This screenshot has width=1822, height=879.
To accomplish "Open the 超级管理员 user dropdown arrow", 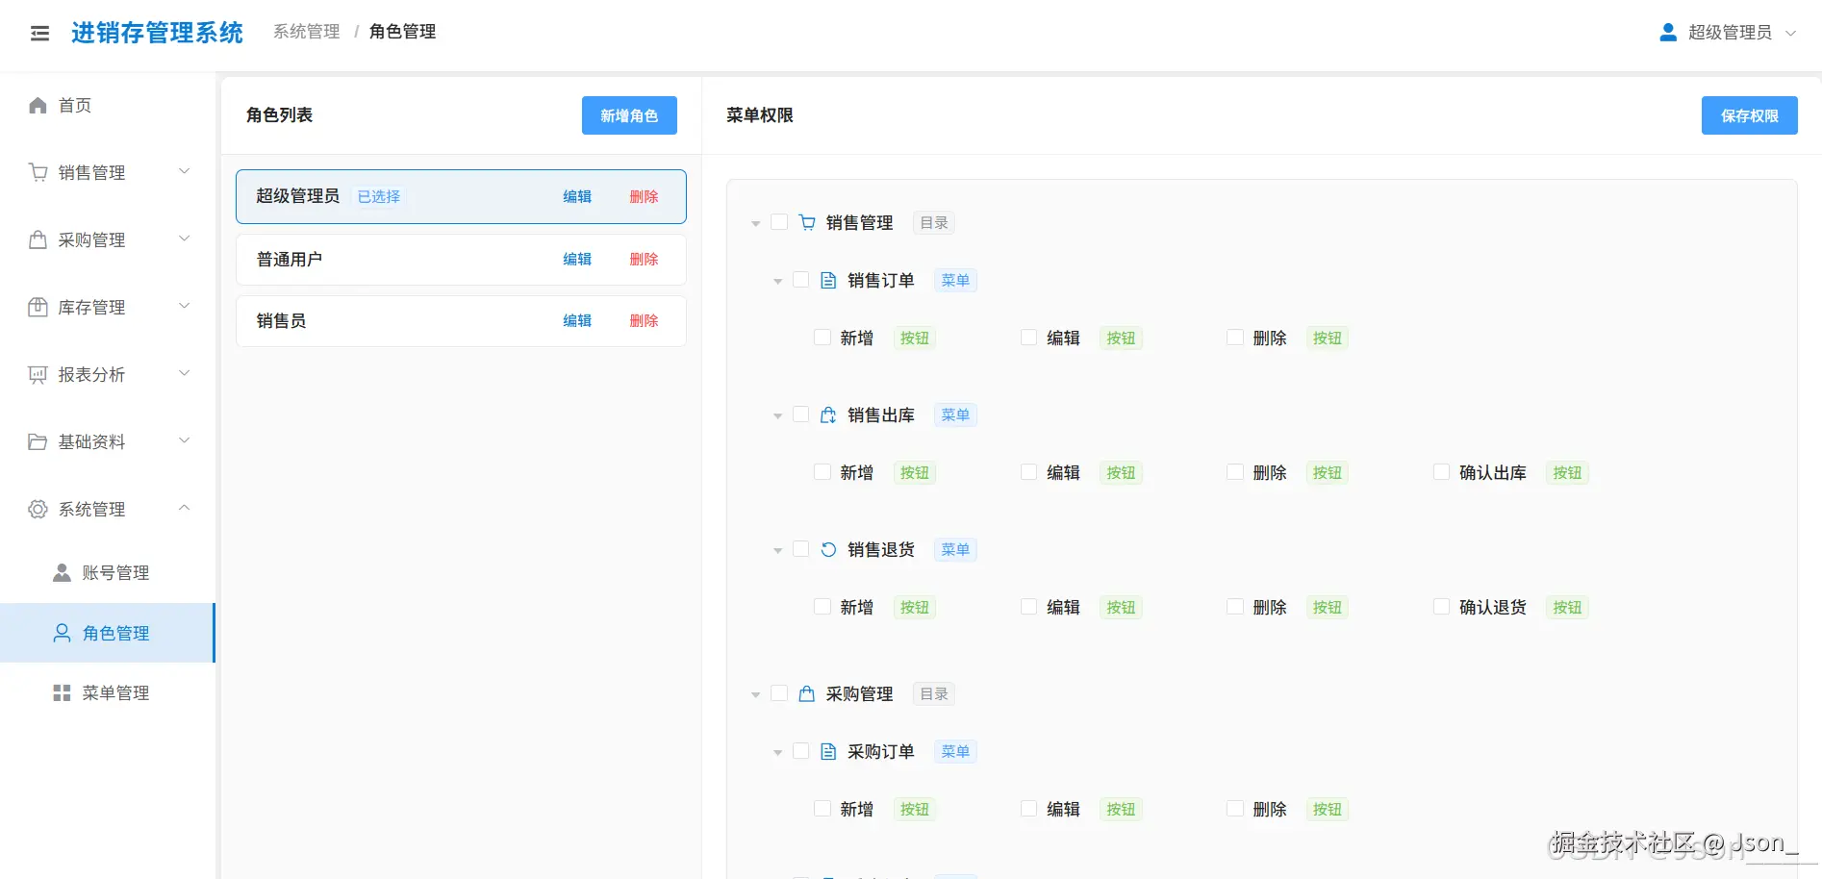I will pyautogui.click(x=1790, y=33).
